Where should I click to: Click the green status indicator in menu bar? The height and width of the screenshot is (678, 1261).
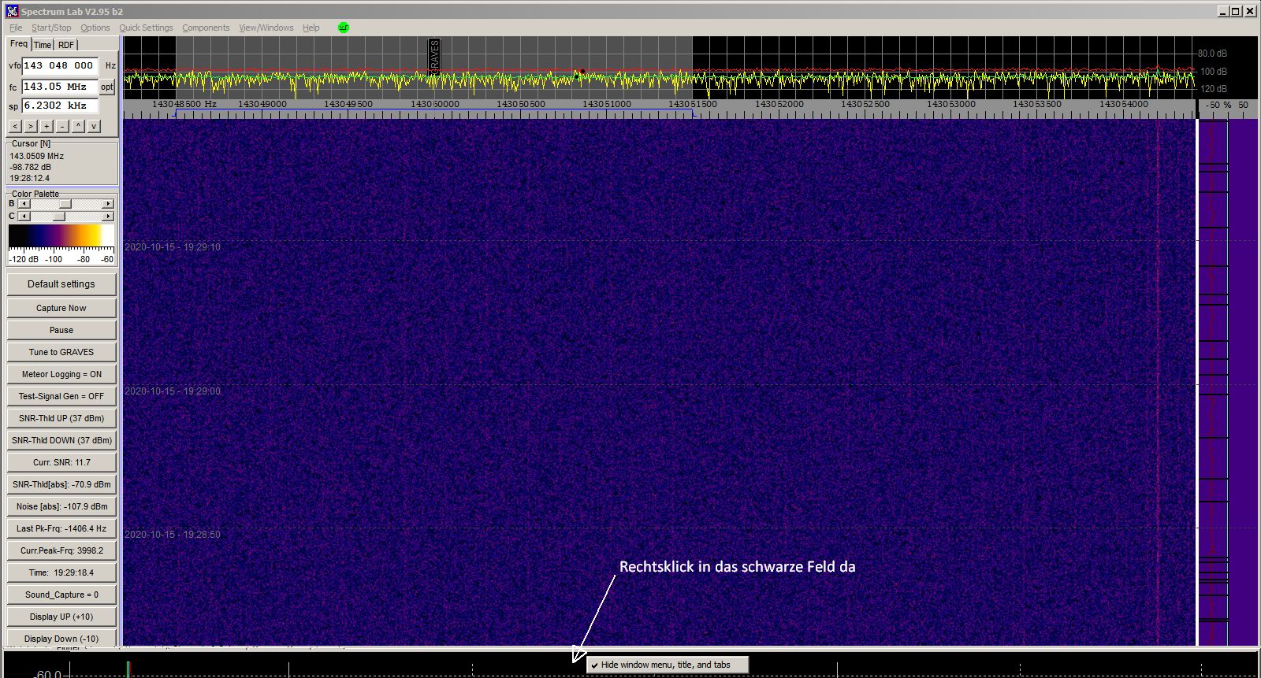click(x=344, y=28)
